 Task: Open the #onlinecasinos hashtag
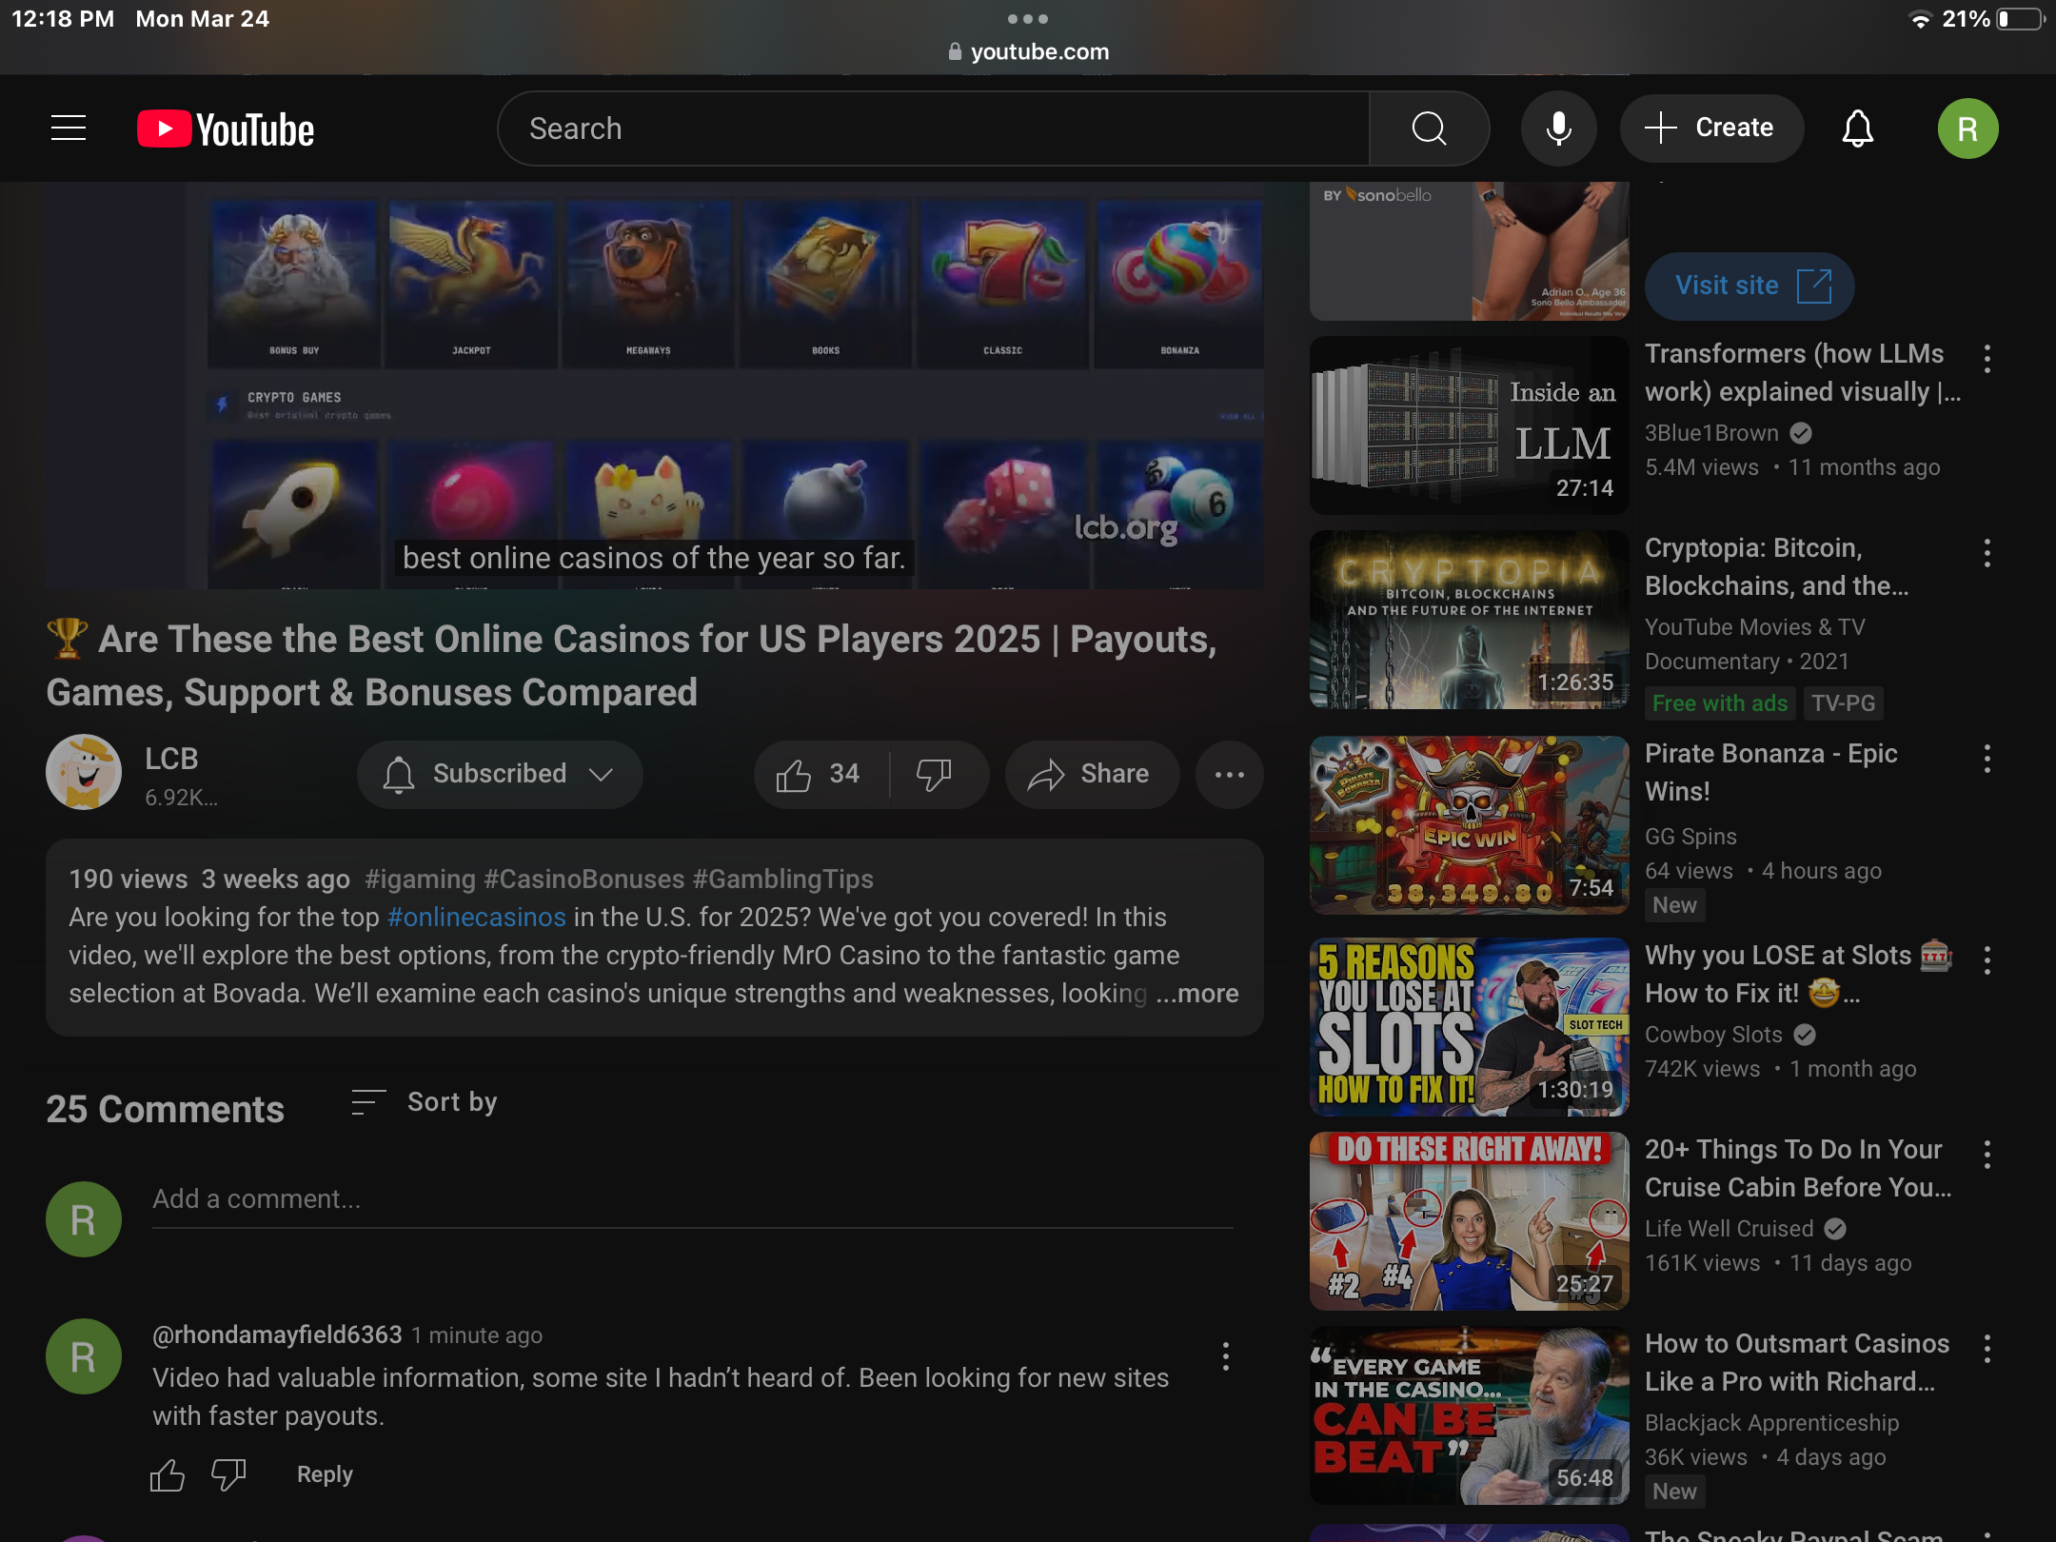pos(476,918)
